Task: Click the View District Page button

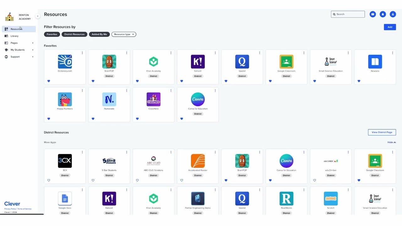Action: point(382,132)
